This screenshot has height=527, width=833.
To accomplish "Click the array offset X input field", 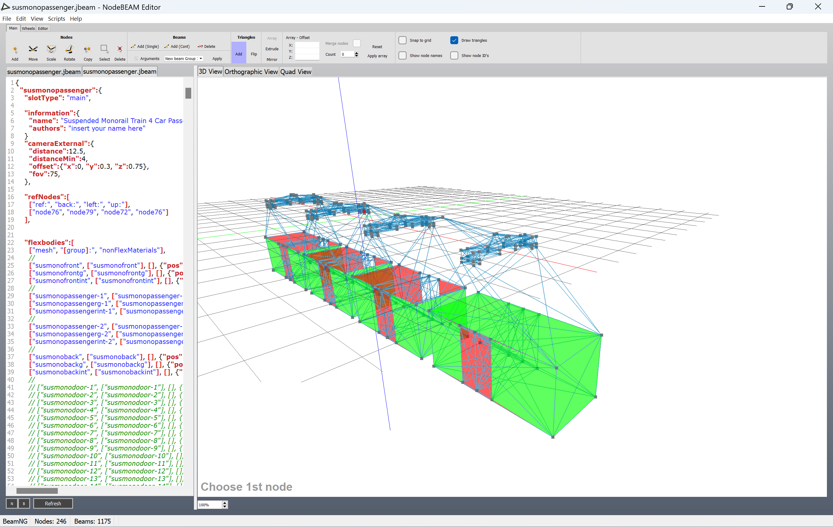I will coord(307,45).
